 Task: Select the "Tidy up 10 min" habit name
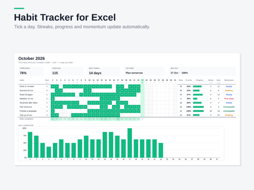click(x=26, y=115)
